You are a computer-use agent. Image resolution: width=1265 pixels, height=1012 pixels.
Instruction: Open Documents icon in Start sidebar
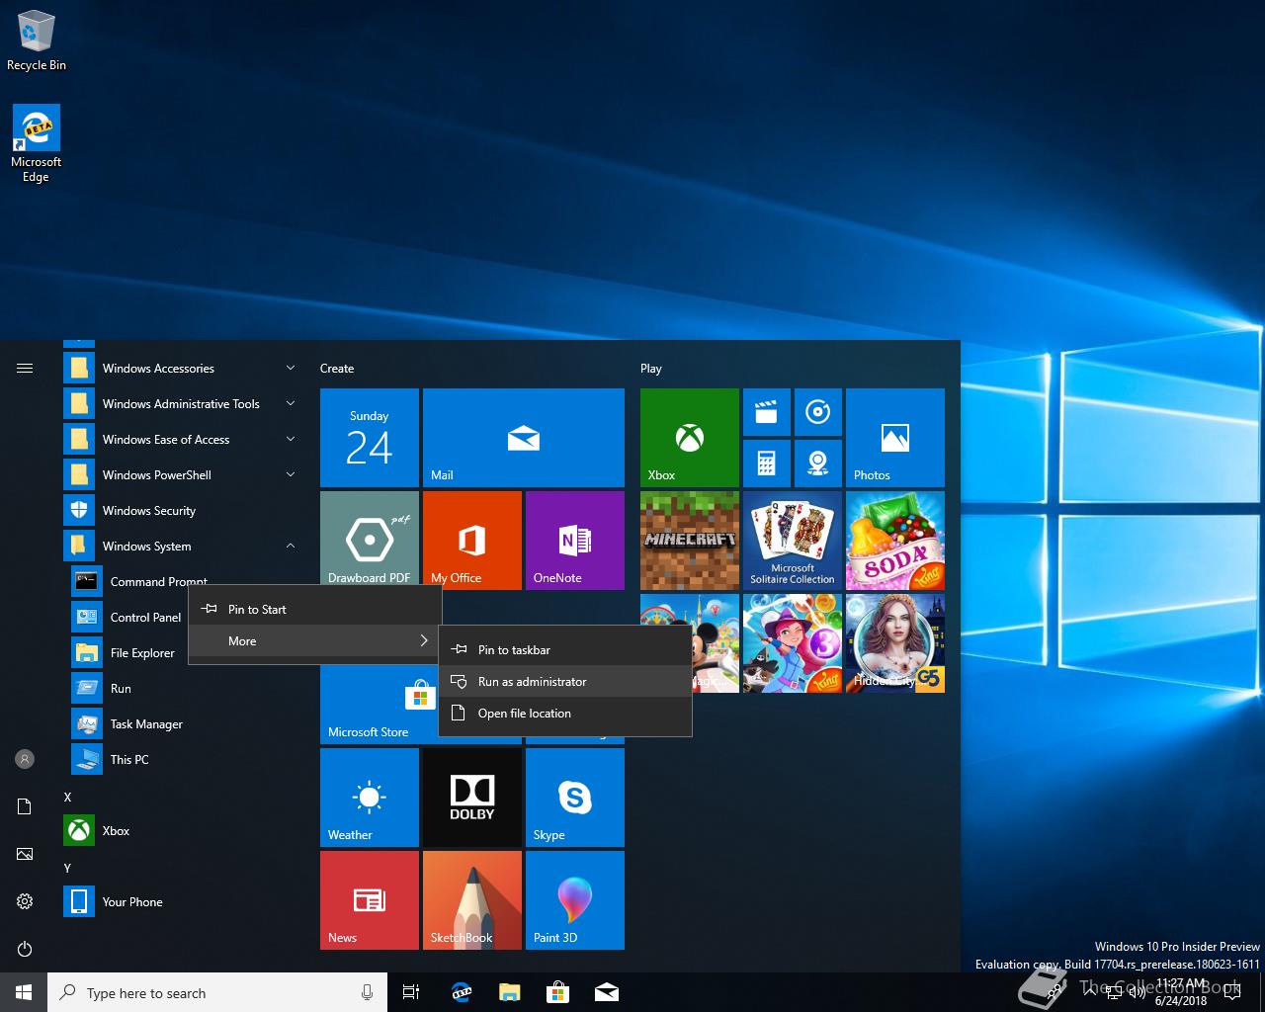point(25,806)
